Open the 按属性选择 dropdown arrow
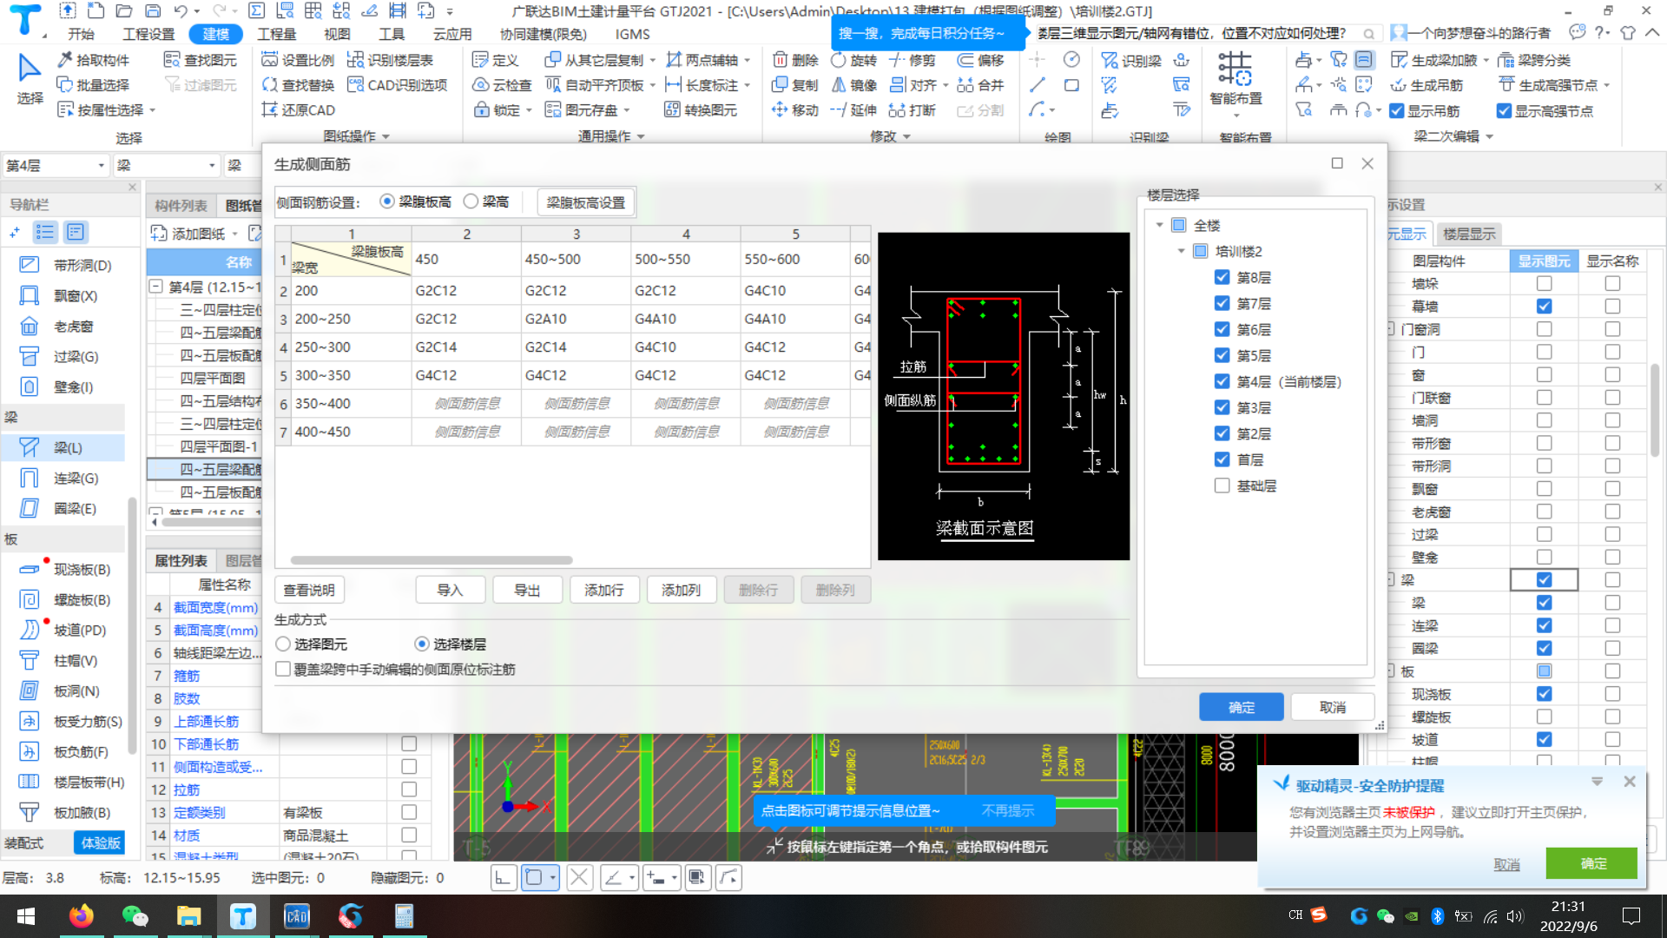This screenshot has width=1667, height=938. (x=152, y=110)
